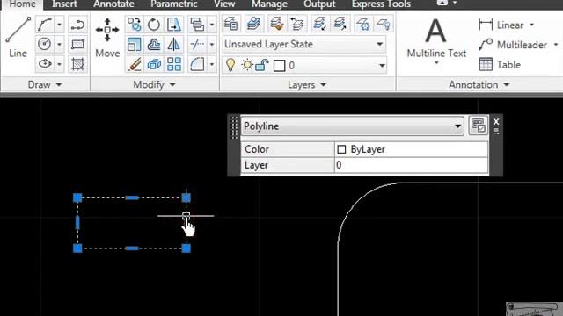
Task: Open the Polyline object type dropdown
Action: point(352,126)
